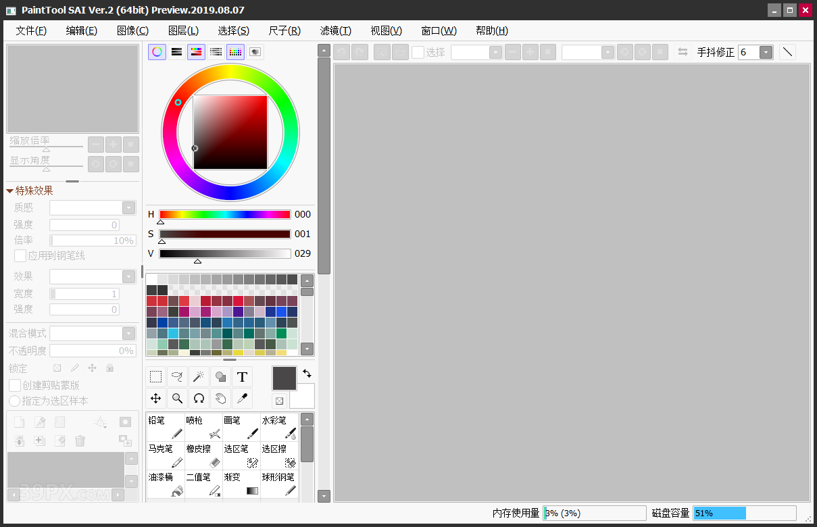Open the 文件(F) menu
817x527 pixels.
(32, 30)
